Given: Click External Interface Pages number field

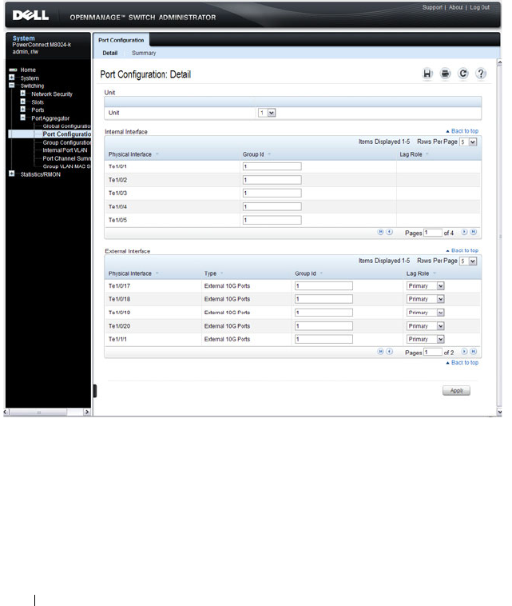Looking at the screenshot, I should pyautogui.click(x=433, y=352).
